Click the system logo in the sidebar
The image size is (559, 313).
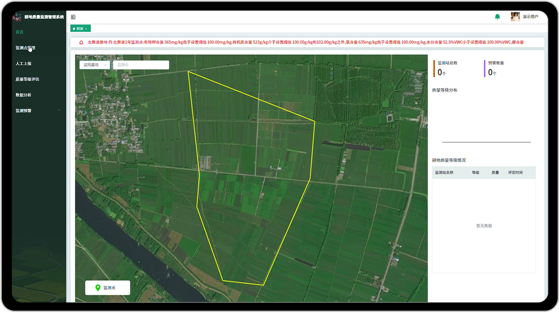click(17, 17)
